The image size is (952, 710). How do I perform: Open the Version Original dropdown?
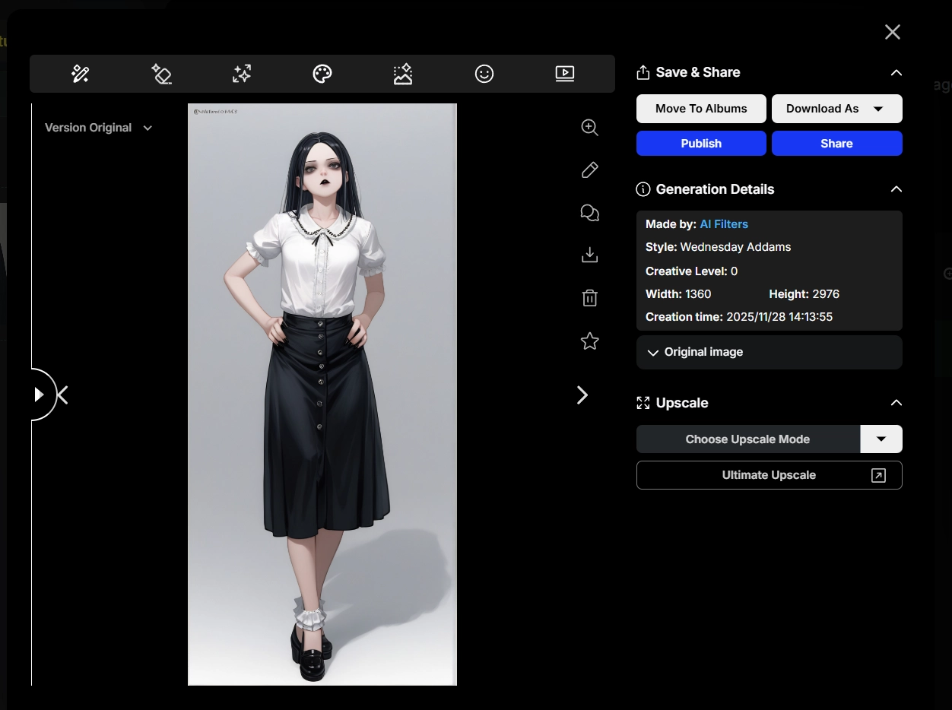pos(99,127)
